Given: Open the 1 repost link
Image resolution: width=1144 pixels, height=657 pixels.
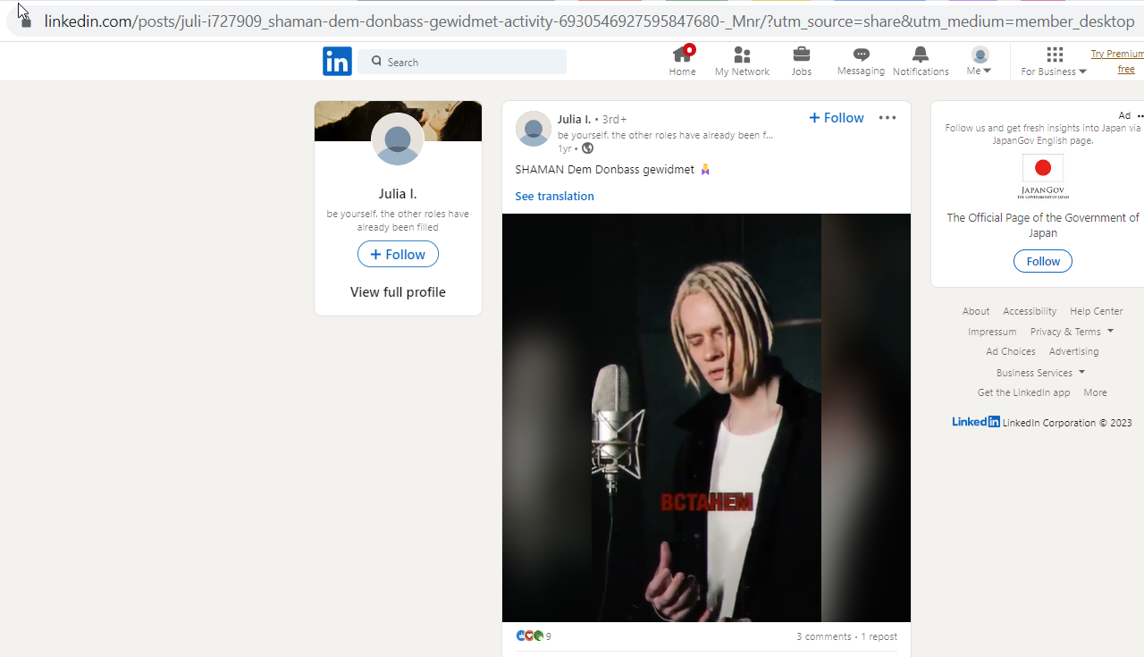Looking at the screenshot, I should pos(879,636).
